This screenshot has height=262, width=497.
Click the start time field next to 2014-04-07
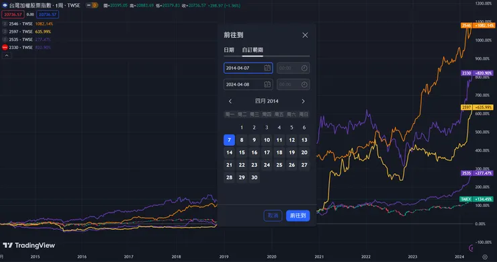point(293,69)
